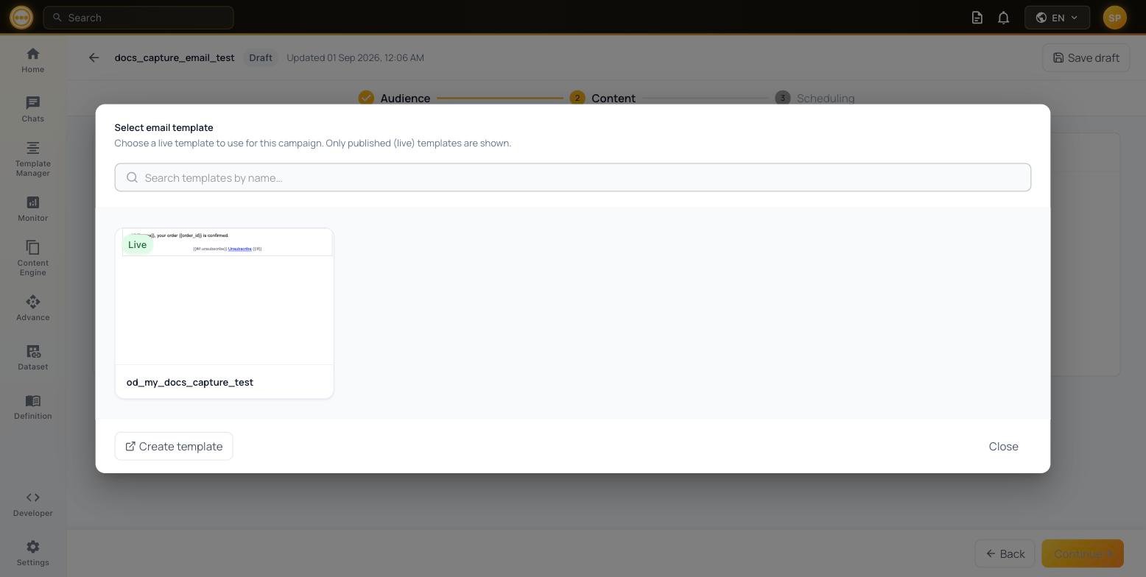Open the Dataset sidebar icon
Viewport: 1146px width, 577px height.
point(32,358)
